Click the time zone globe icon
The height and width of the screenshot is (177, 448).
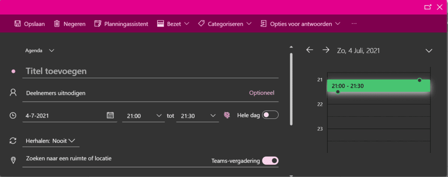coord(227,115)
